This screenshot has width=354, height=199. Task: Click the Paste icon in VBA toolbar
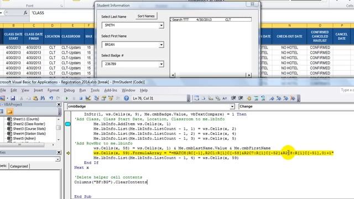point(35,98)
